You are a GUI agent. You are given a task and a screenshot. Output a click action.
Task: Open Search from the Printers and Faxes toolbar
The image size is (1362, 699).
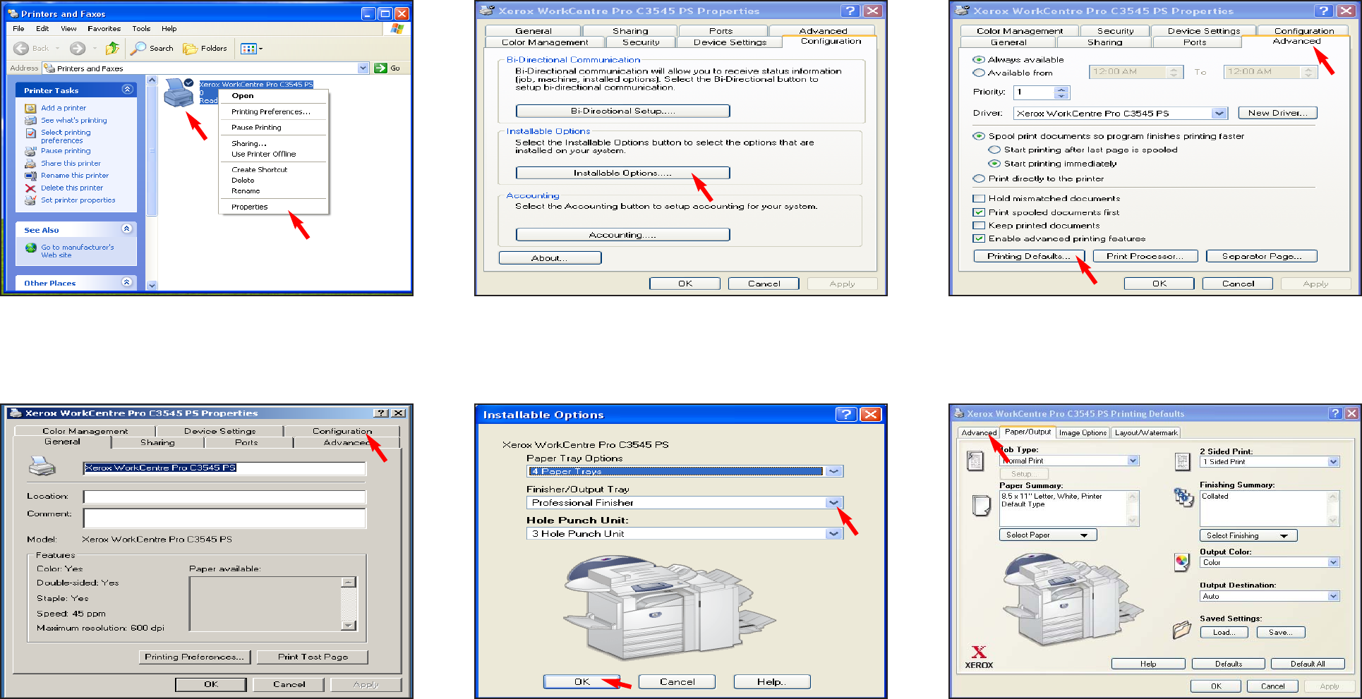point(152,48)
